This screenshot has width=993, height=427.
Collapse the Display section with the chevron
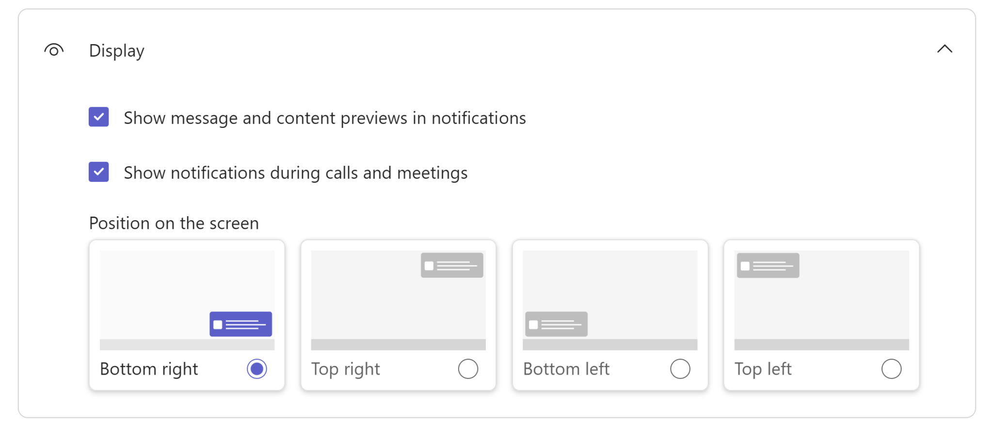tap(945, 49)
